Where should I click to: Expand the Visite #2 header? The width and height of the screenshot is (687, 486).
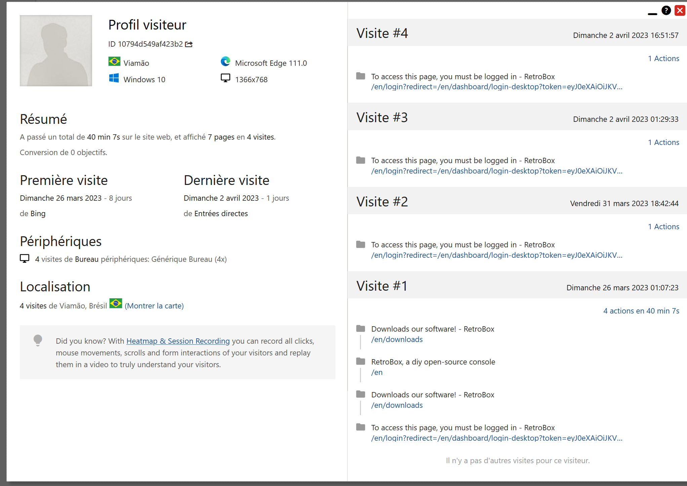coord(382,202)
